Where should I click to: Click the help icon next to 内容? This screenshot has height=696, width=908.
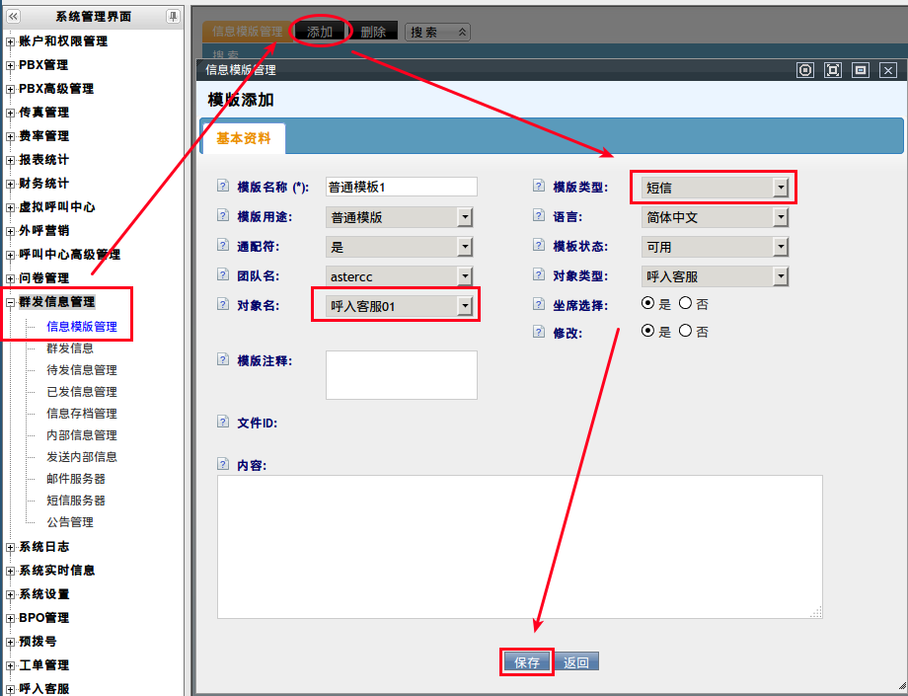click(222, 464)
